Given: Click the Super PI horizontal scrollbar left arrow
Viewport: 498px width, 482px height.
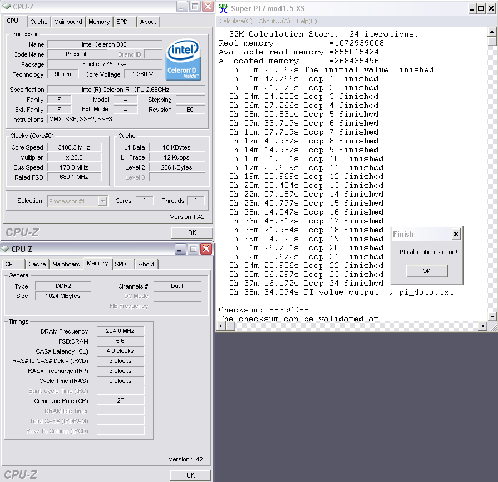Looking at the screenshot, I should (x=221, y=326).
